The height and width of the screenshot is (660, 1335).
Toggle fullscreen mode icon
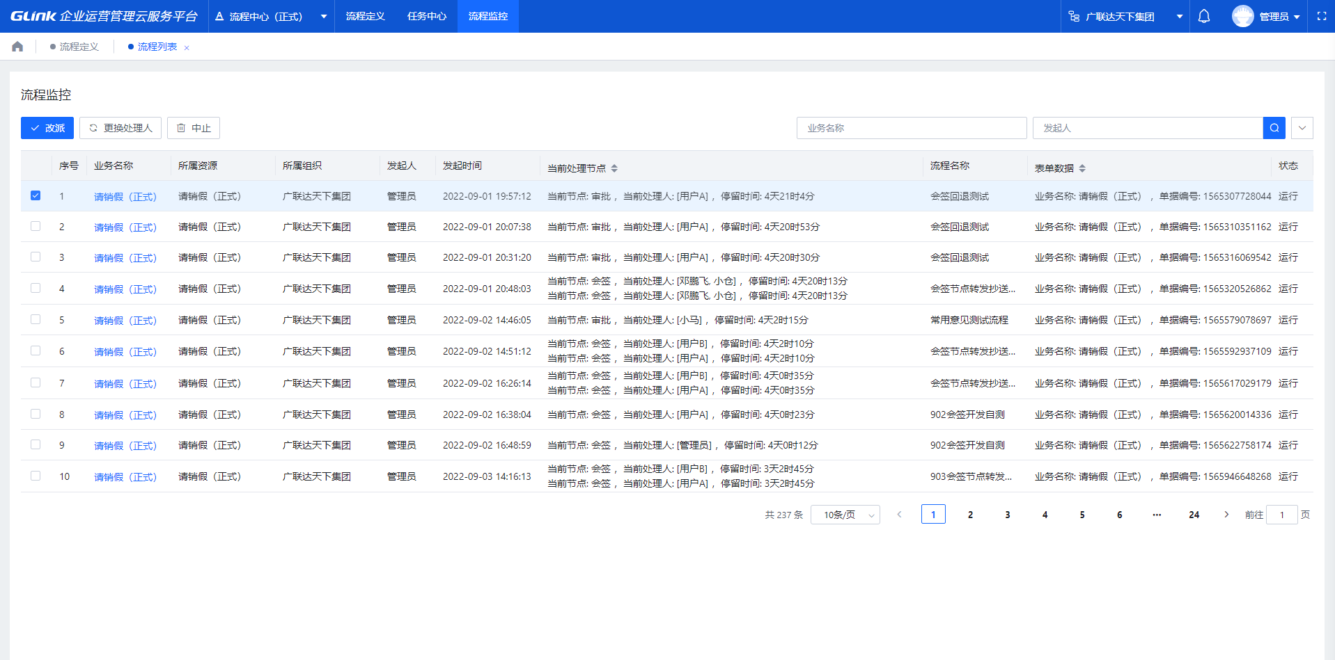click(x=1322, y=16)
